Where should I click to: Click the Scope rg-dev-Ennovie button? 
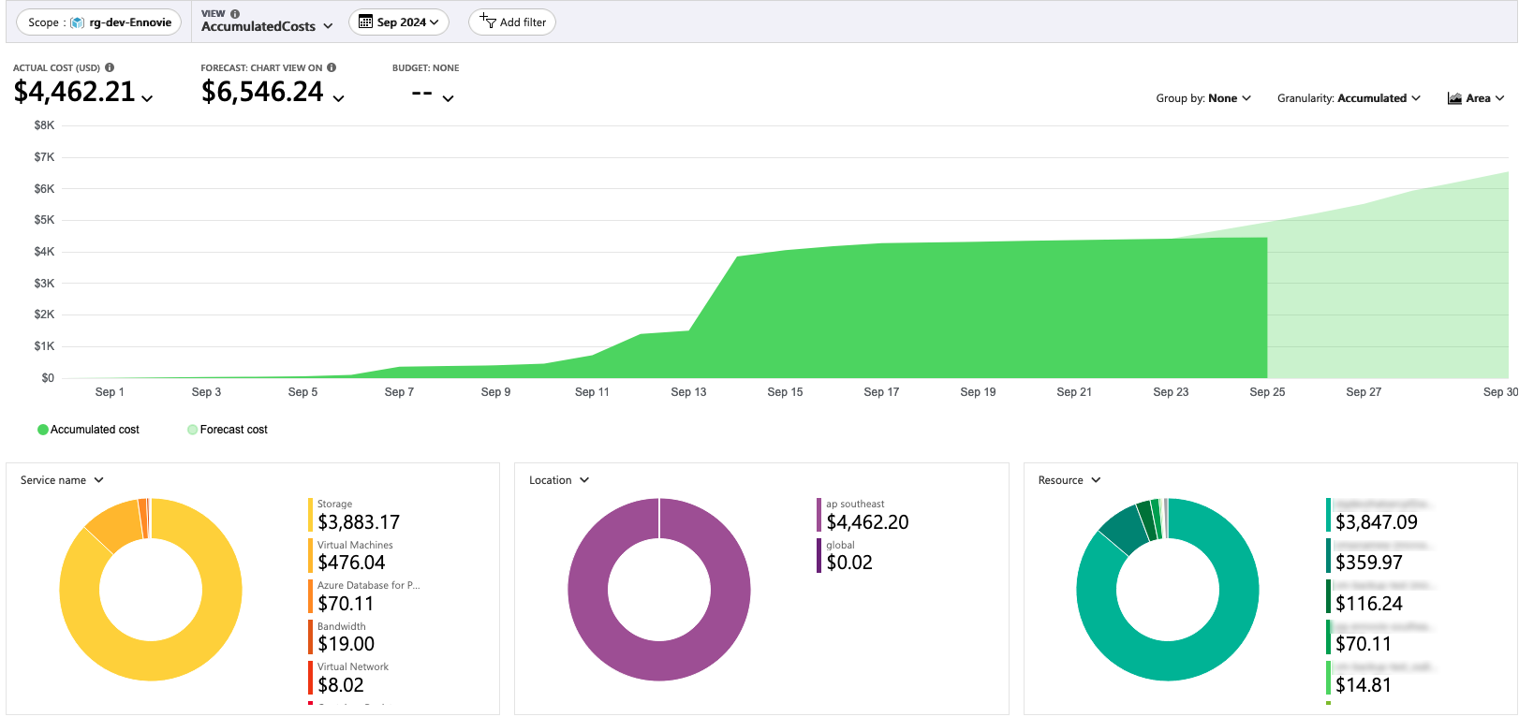[99, 22]
